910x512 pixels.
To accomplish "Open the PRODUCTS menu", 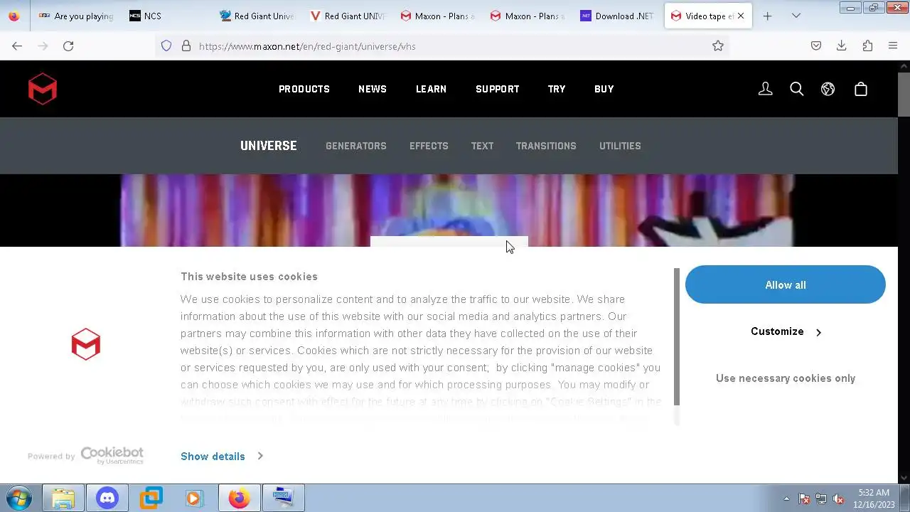I will [304, 89].
